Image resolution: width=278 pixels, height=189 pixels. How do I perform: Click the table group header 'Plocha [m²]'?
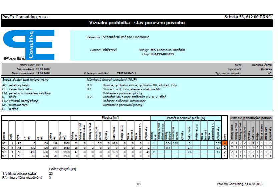pyautogui.click(x=110, y=118)
